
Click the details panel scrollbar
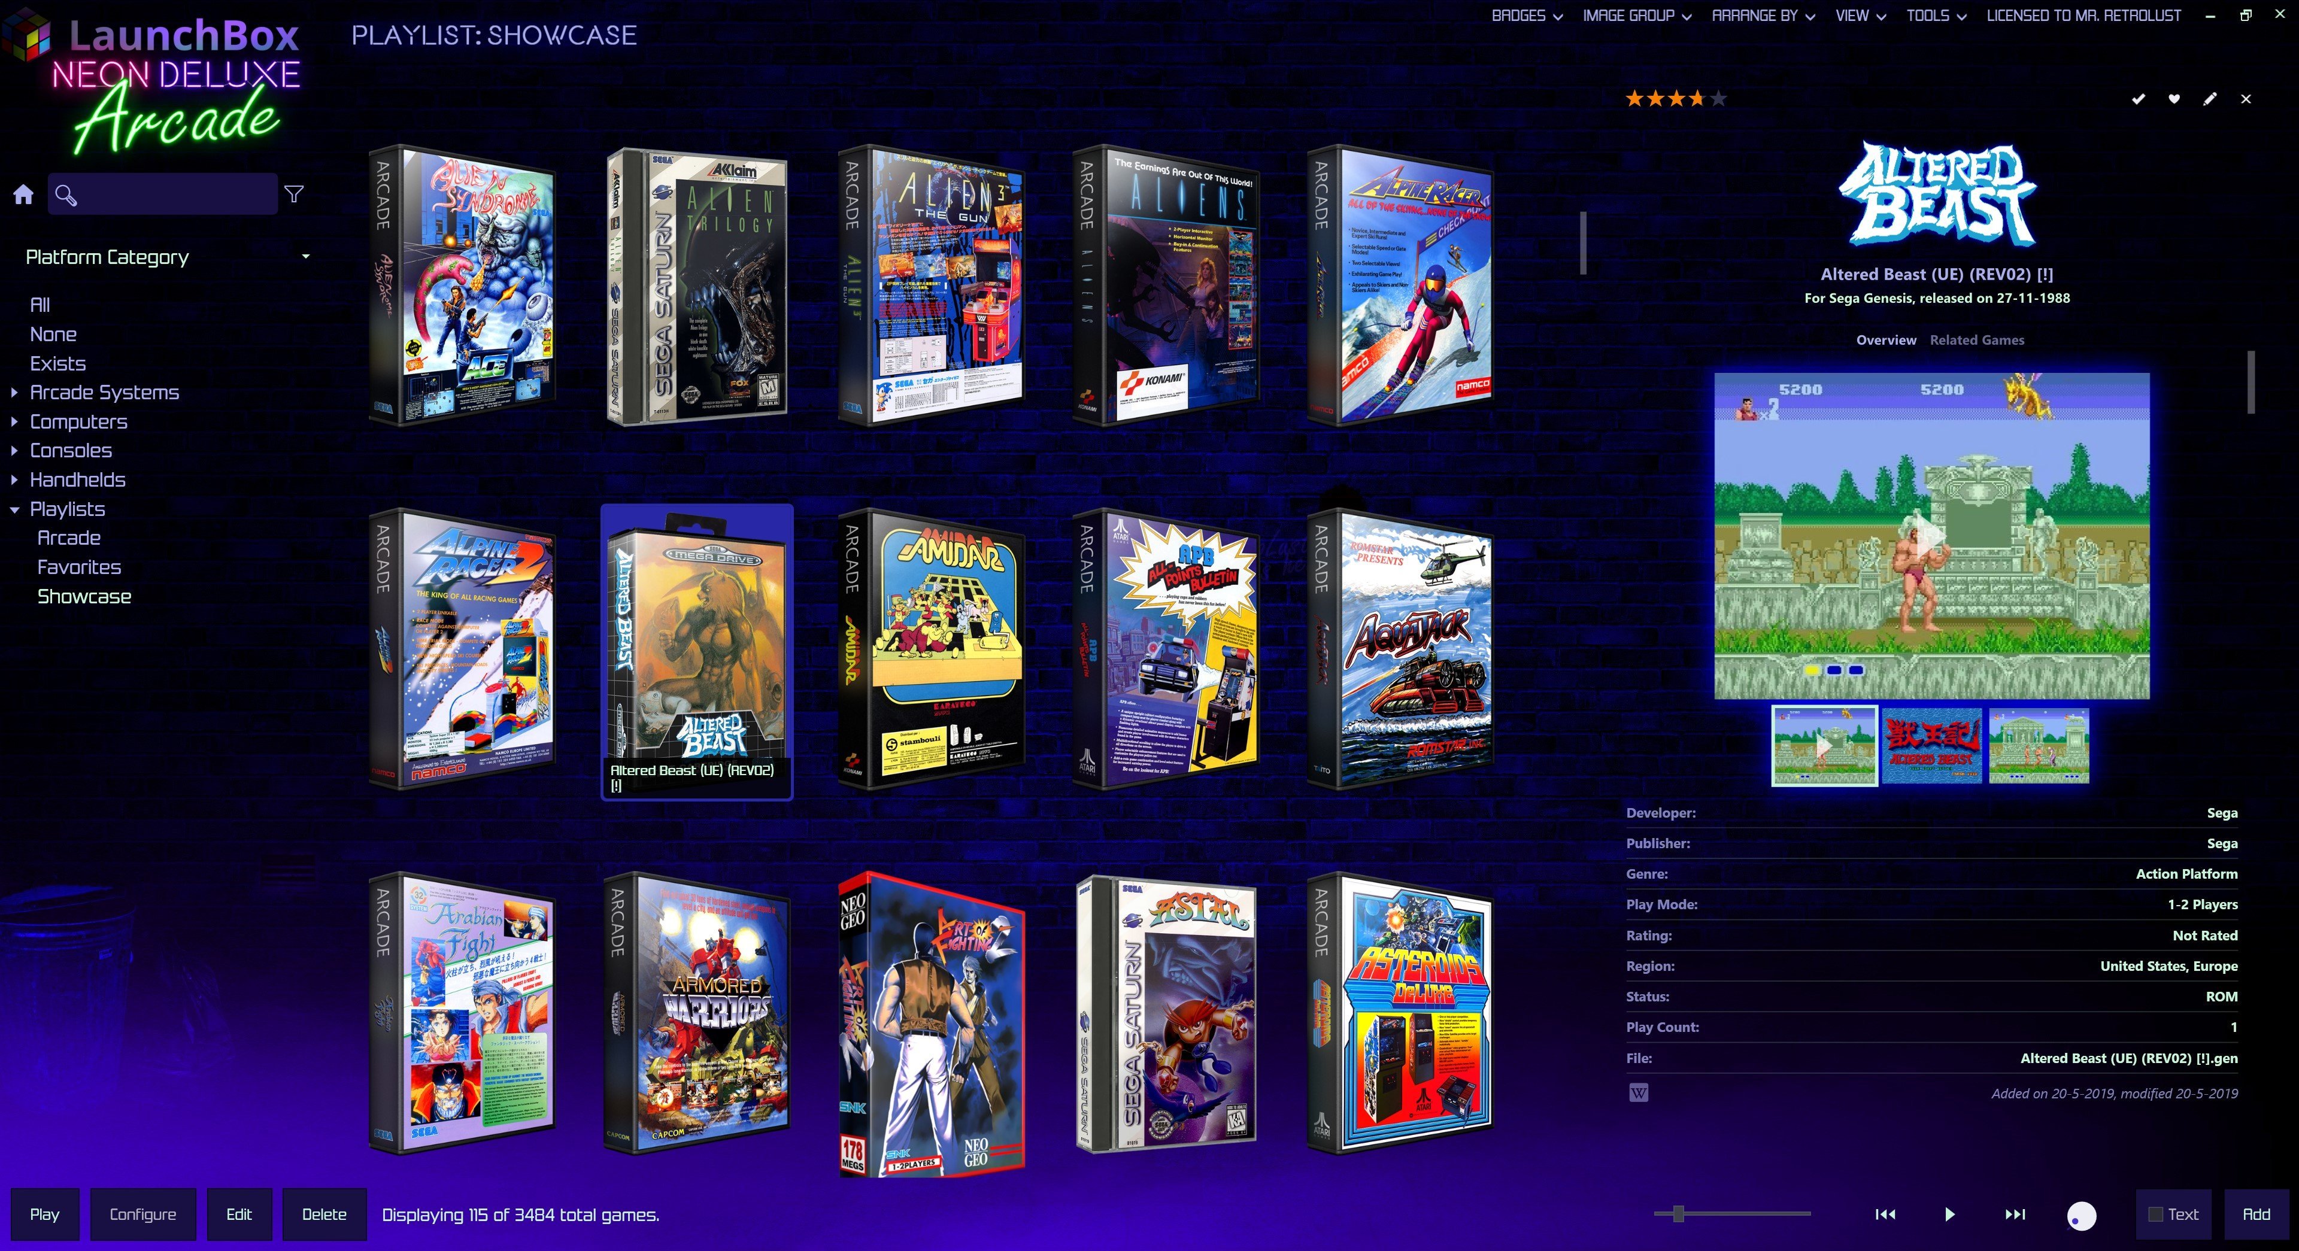tap(2251, 382)
